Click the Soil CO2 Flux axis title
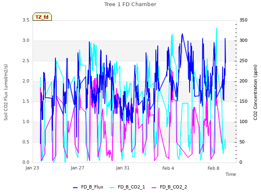This screenshot has width=261, height=195. click(6, 92)
